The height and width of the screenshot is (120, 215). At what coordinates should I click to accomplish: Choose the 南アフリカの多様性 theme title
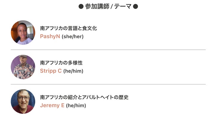click(61, 63)
